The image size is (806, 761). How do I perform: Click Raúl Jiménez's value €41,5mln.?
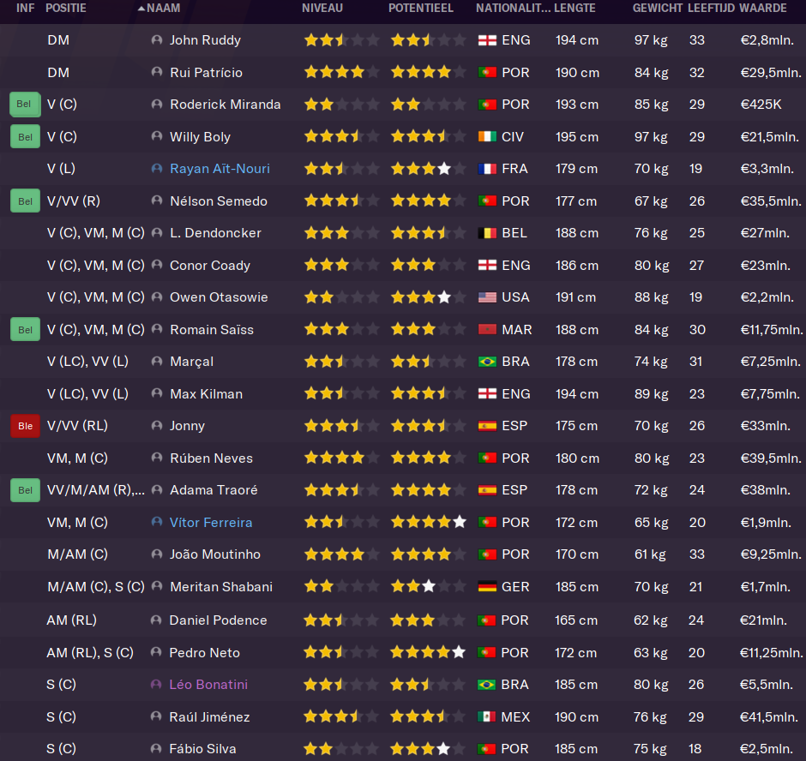point(768,716)
